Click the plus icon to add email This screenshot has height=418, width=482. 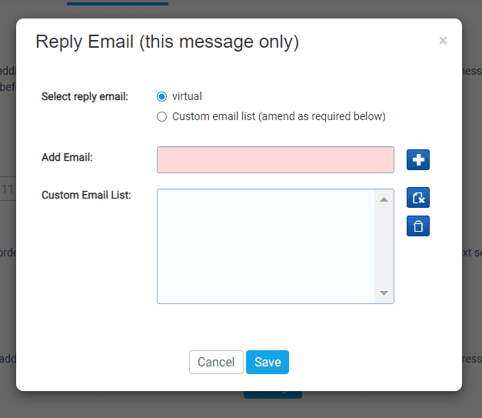click(417, 160)
